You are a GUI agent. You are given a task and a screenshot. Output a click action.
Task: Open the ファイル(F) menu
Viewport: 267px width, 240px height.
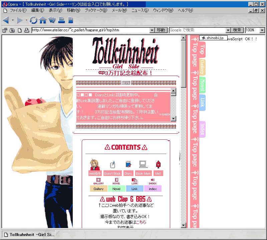(x=18, y=10)
